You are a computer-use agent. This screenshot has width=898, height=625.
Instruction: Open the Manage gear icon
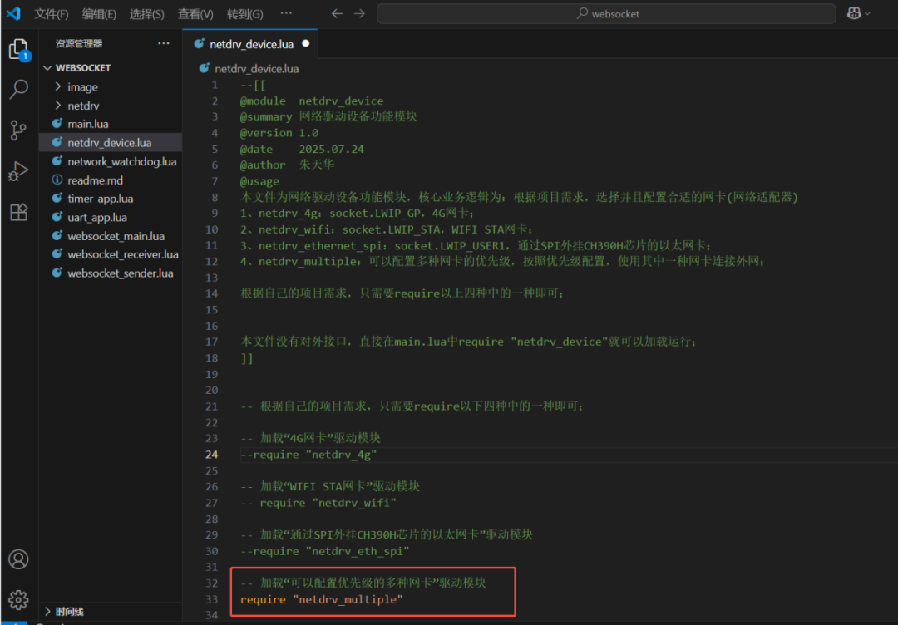coord(18,599)
